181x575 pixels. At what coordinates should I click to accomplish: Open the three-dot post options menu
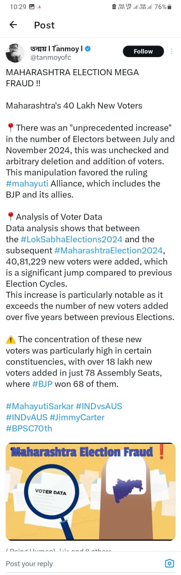coord(172,51)
